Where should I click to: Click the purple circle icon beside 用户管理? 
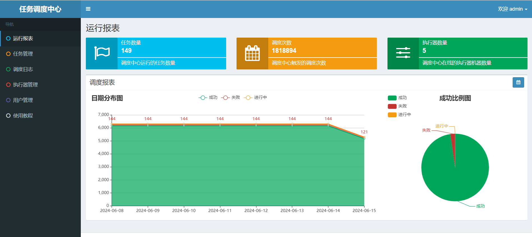coord(8,100)
